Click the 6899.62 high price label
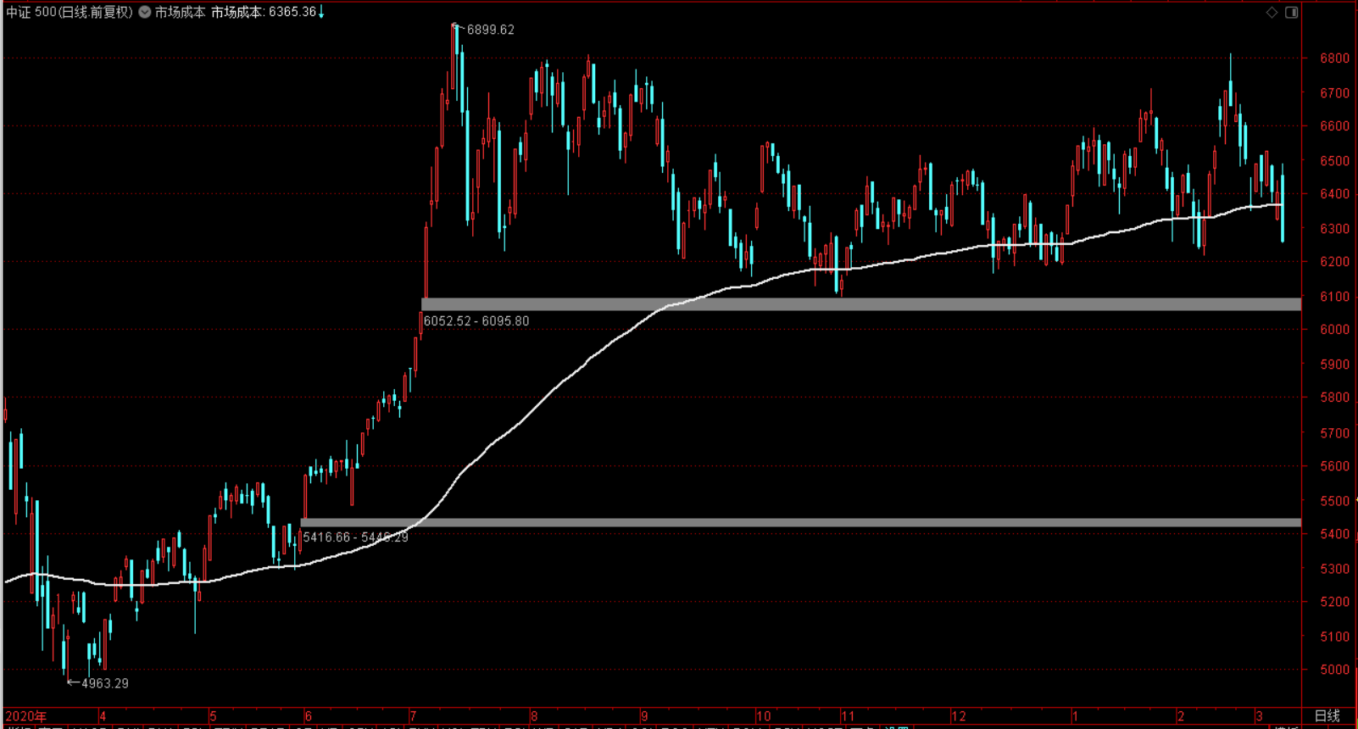Image resolution: width=1358 pixels, height=729 pixels. [x=491, y=30]
